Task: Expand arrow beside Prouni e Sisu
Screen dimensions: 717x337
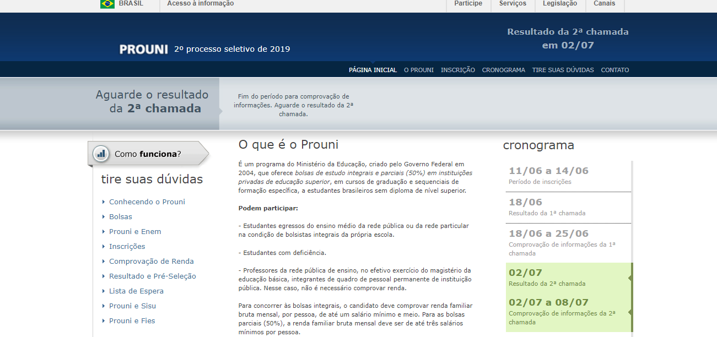Action: click(x=104, y=306)
